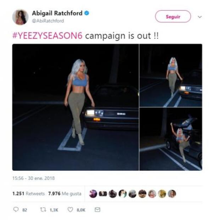Click the retweet arrows icon
The image size is (213, 220).
[x=43, y=210]
